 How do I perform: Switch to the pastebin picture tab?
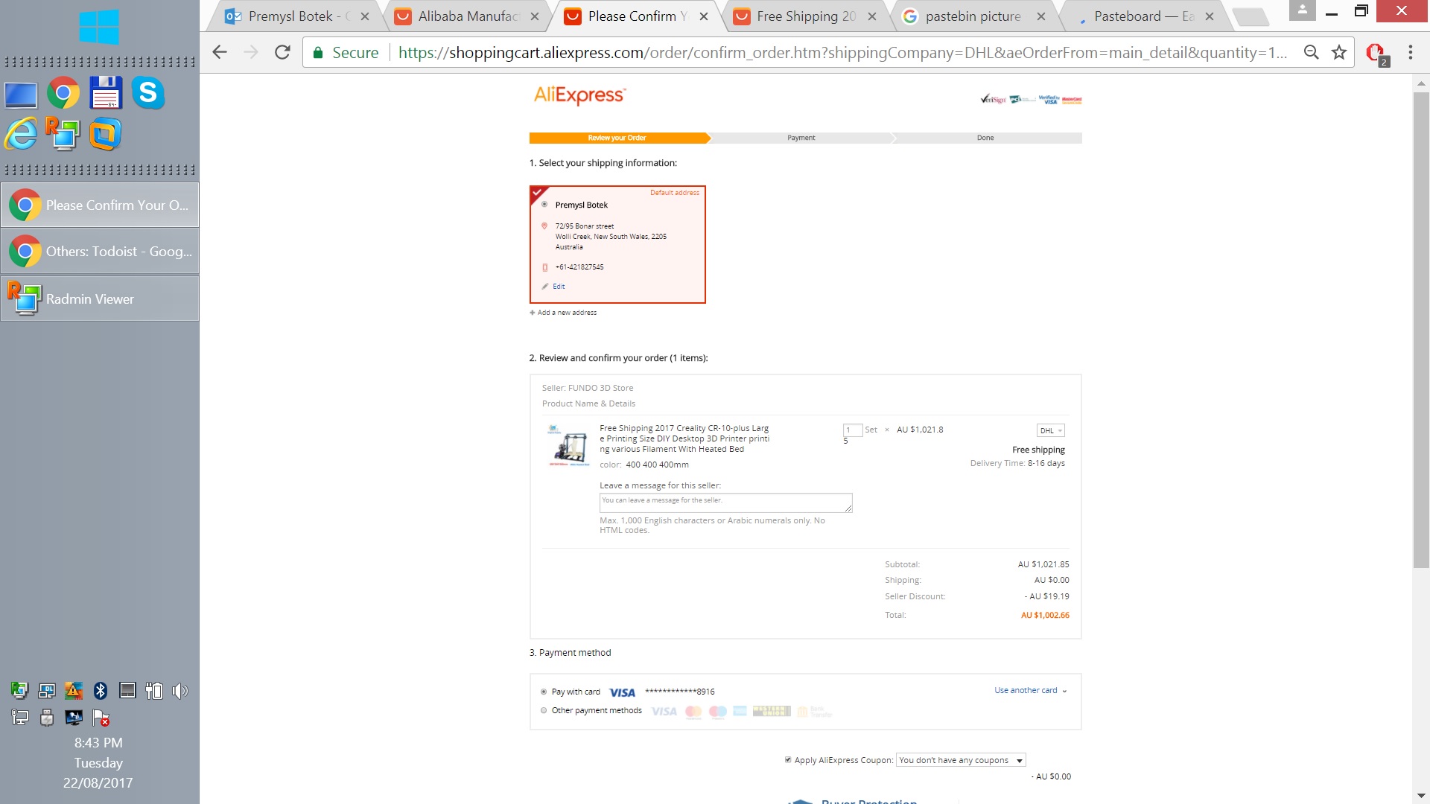click(973, 16)
